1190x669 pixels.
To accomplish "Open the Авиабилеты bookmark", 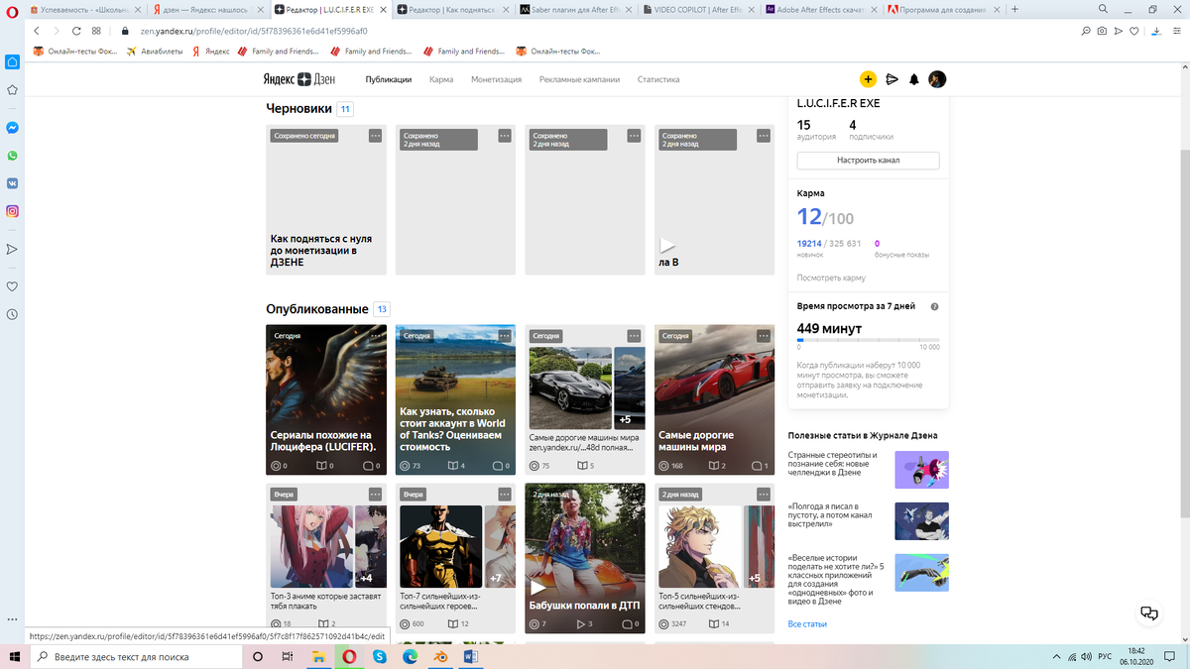I will click(155, 52).
